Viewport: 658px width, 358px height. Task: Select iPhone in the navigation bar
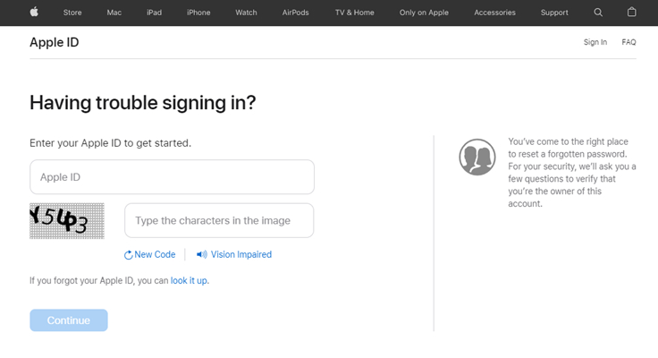click(198, 13)
